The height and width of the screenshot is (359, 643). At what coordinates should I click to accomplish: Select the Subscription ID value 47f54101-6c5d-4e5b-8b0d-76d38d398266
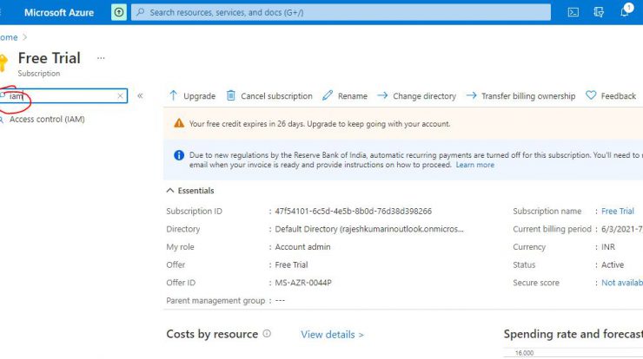(x=353, y=212)
